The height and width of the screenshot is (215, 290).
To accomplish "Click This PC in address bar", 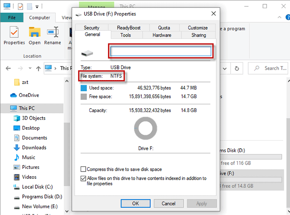I will 66,68.
